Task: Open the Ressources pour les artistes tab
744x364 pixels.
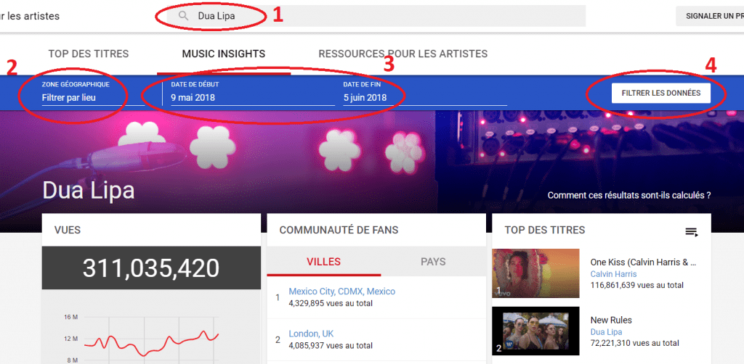Action: click(403, 54)
